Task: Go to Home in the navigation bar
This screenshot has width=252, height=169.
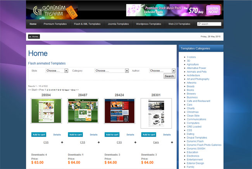Action: [x=33, y=24]
